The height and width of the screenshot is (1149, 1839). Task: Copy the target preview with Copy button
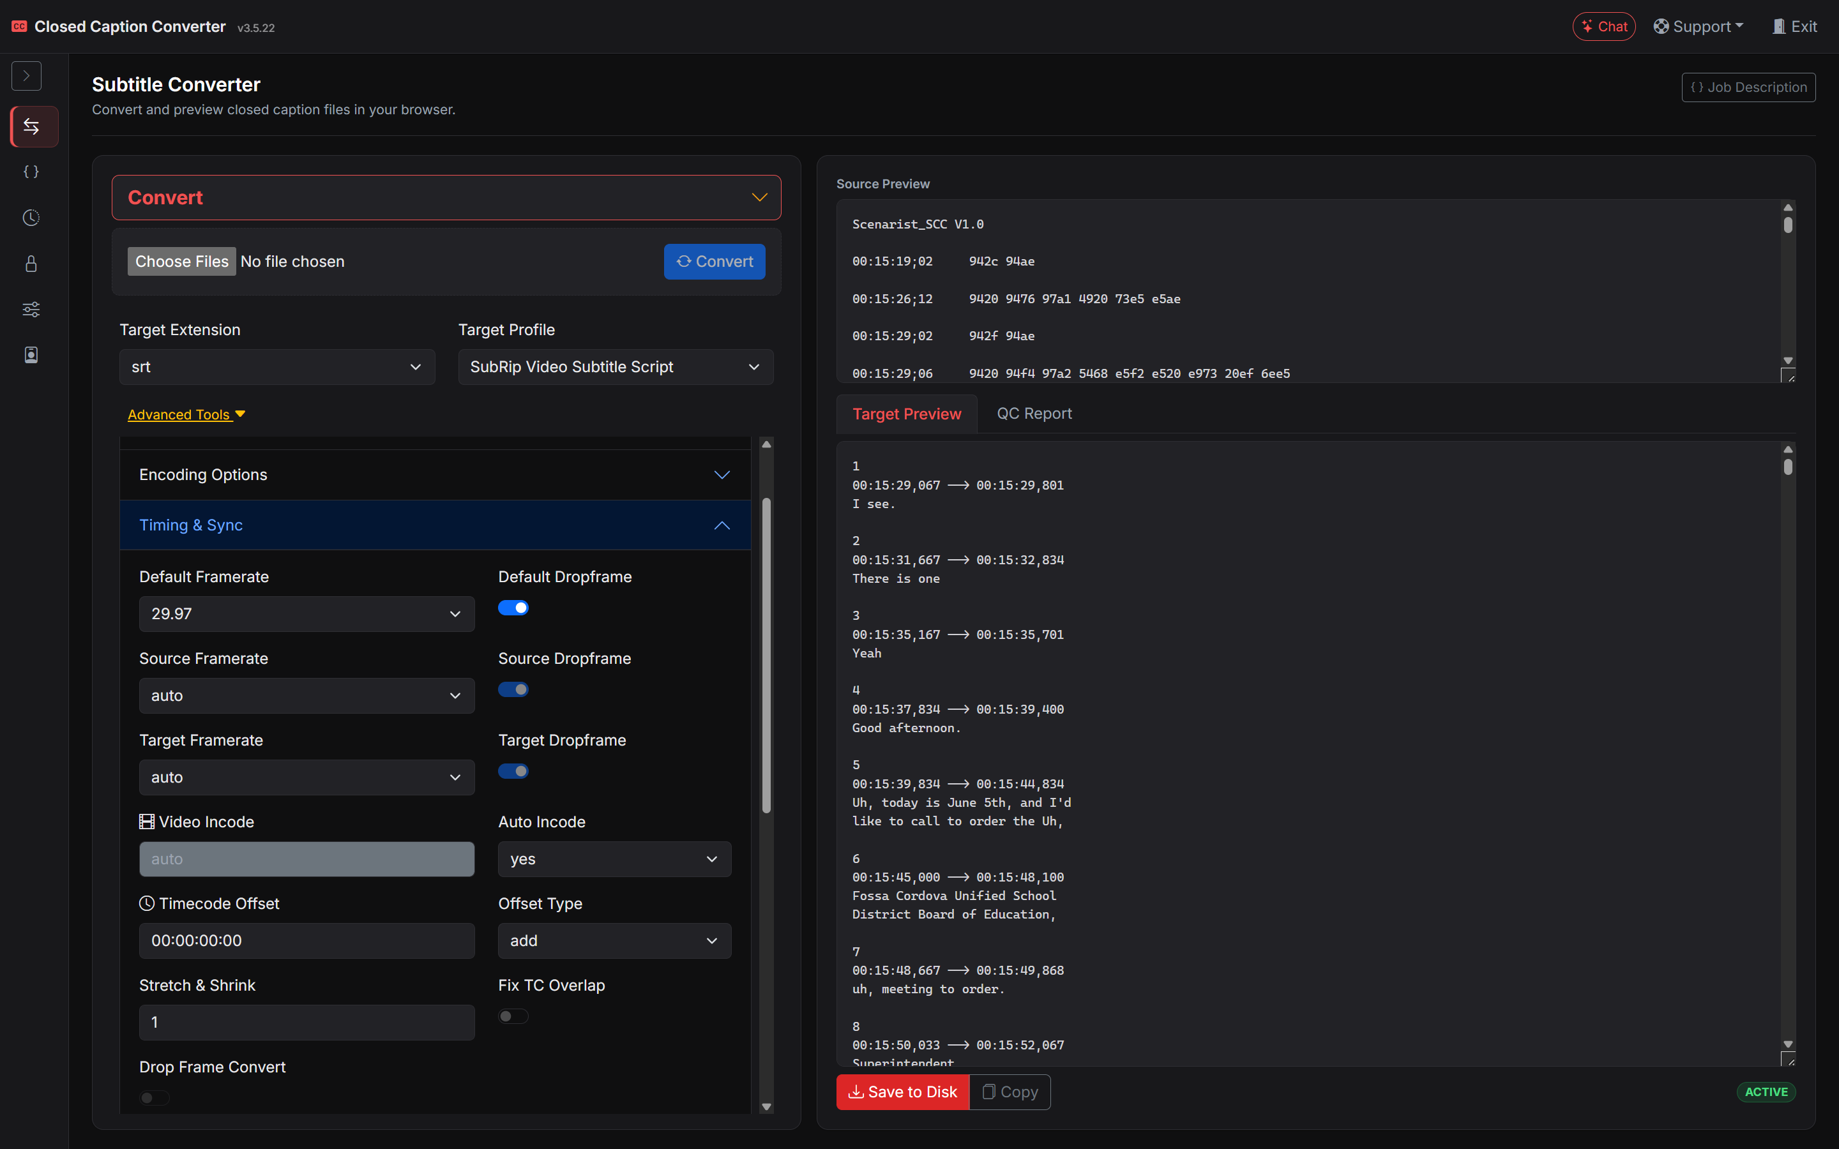(x=1010, y=1092)
